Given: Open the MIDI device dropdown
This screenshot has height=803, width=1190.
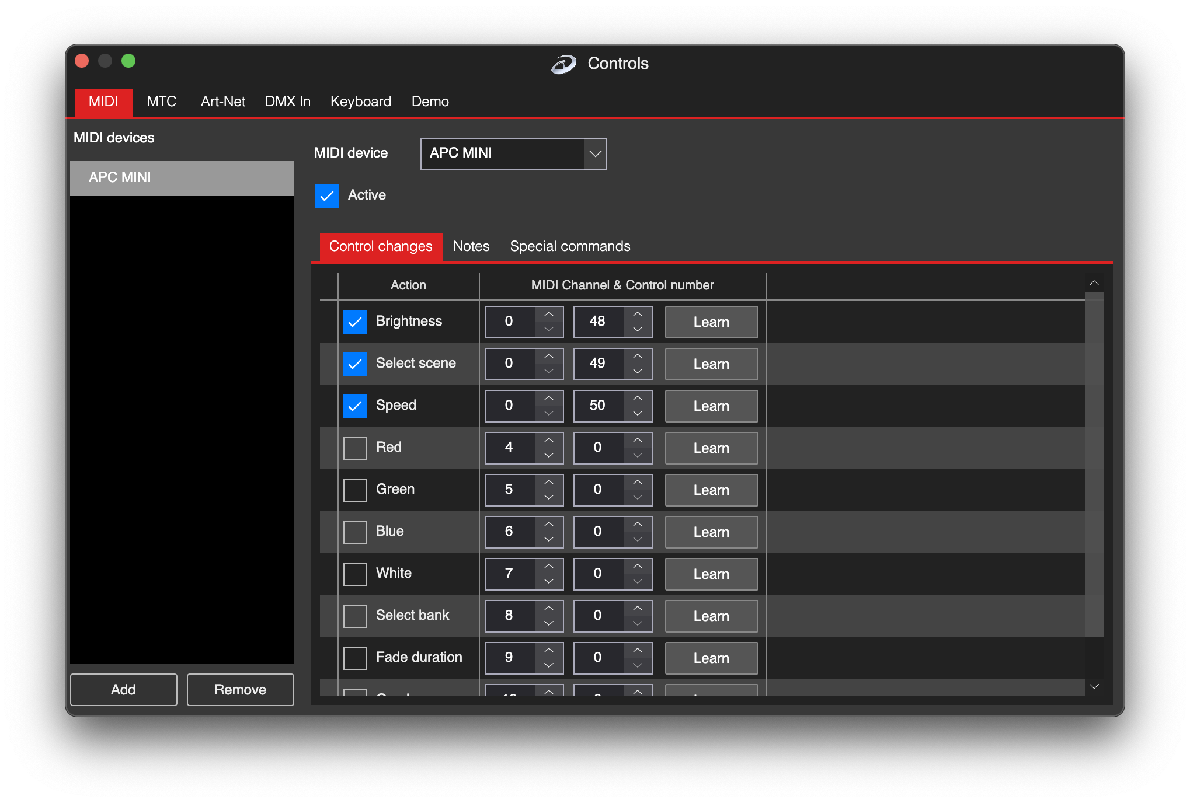Looking at the screenshot, I should click(514, 153).
